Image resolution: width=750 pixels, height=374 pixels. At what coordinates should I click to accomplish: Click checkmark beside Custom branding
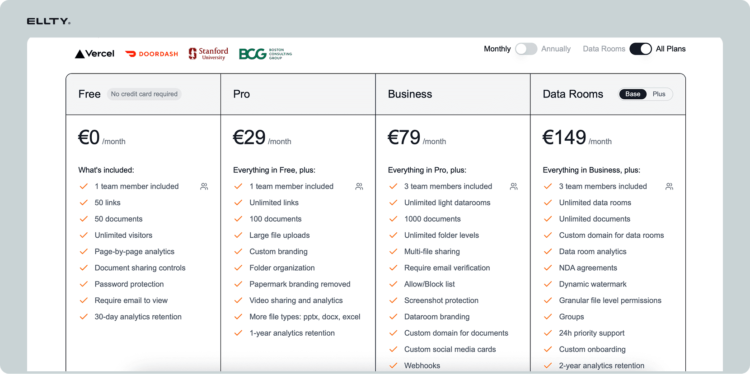tap(238, 252)
